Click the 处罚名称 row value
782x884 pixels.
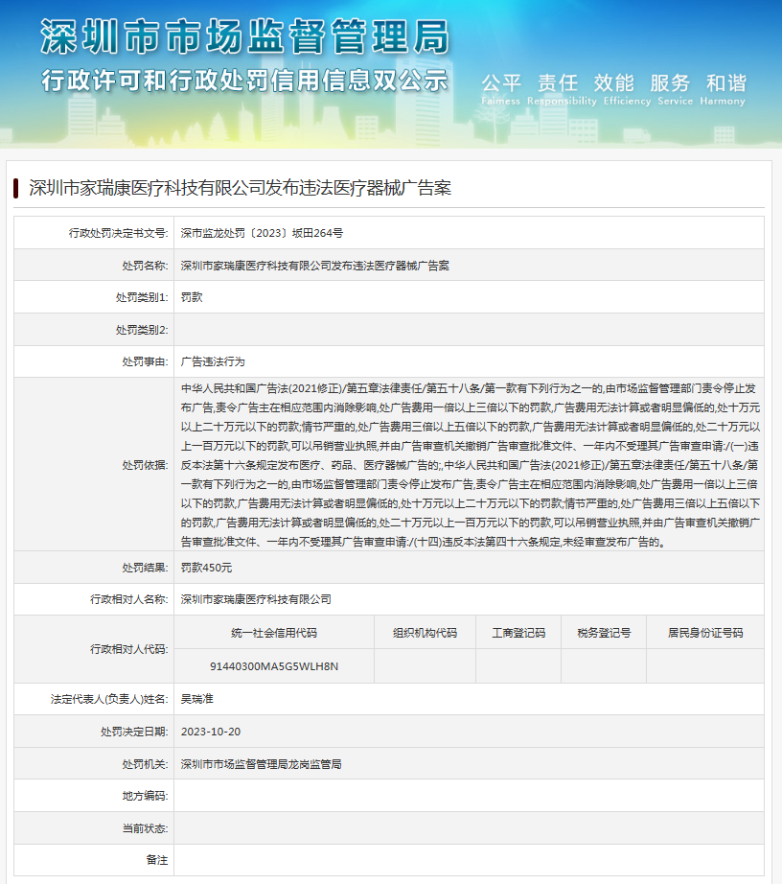pos(315,266)
